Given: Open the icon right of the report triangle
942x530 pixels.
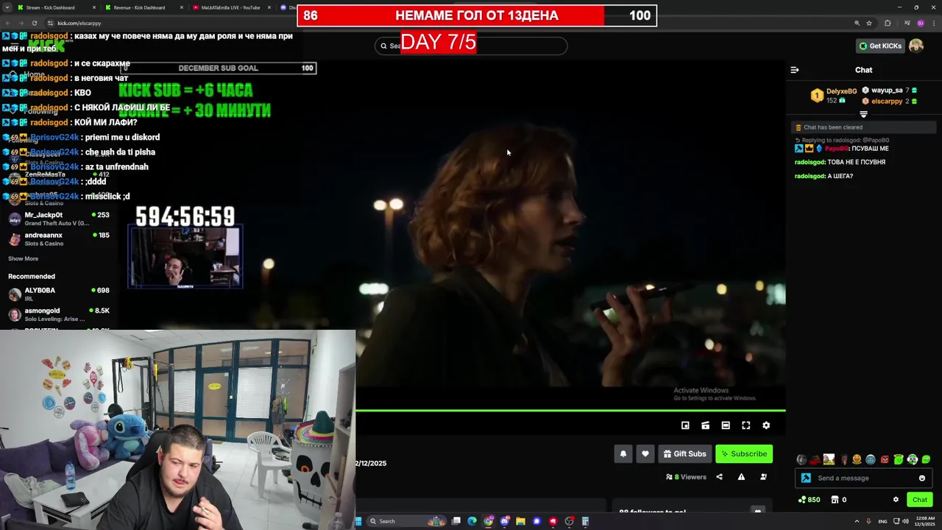Looking at the screenshot, I should 763,477.
